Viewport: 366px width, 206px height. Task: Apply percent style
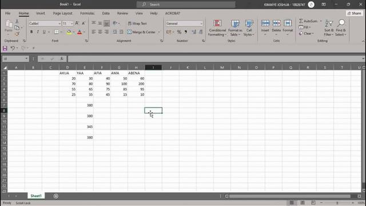tap(179, 32)
